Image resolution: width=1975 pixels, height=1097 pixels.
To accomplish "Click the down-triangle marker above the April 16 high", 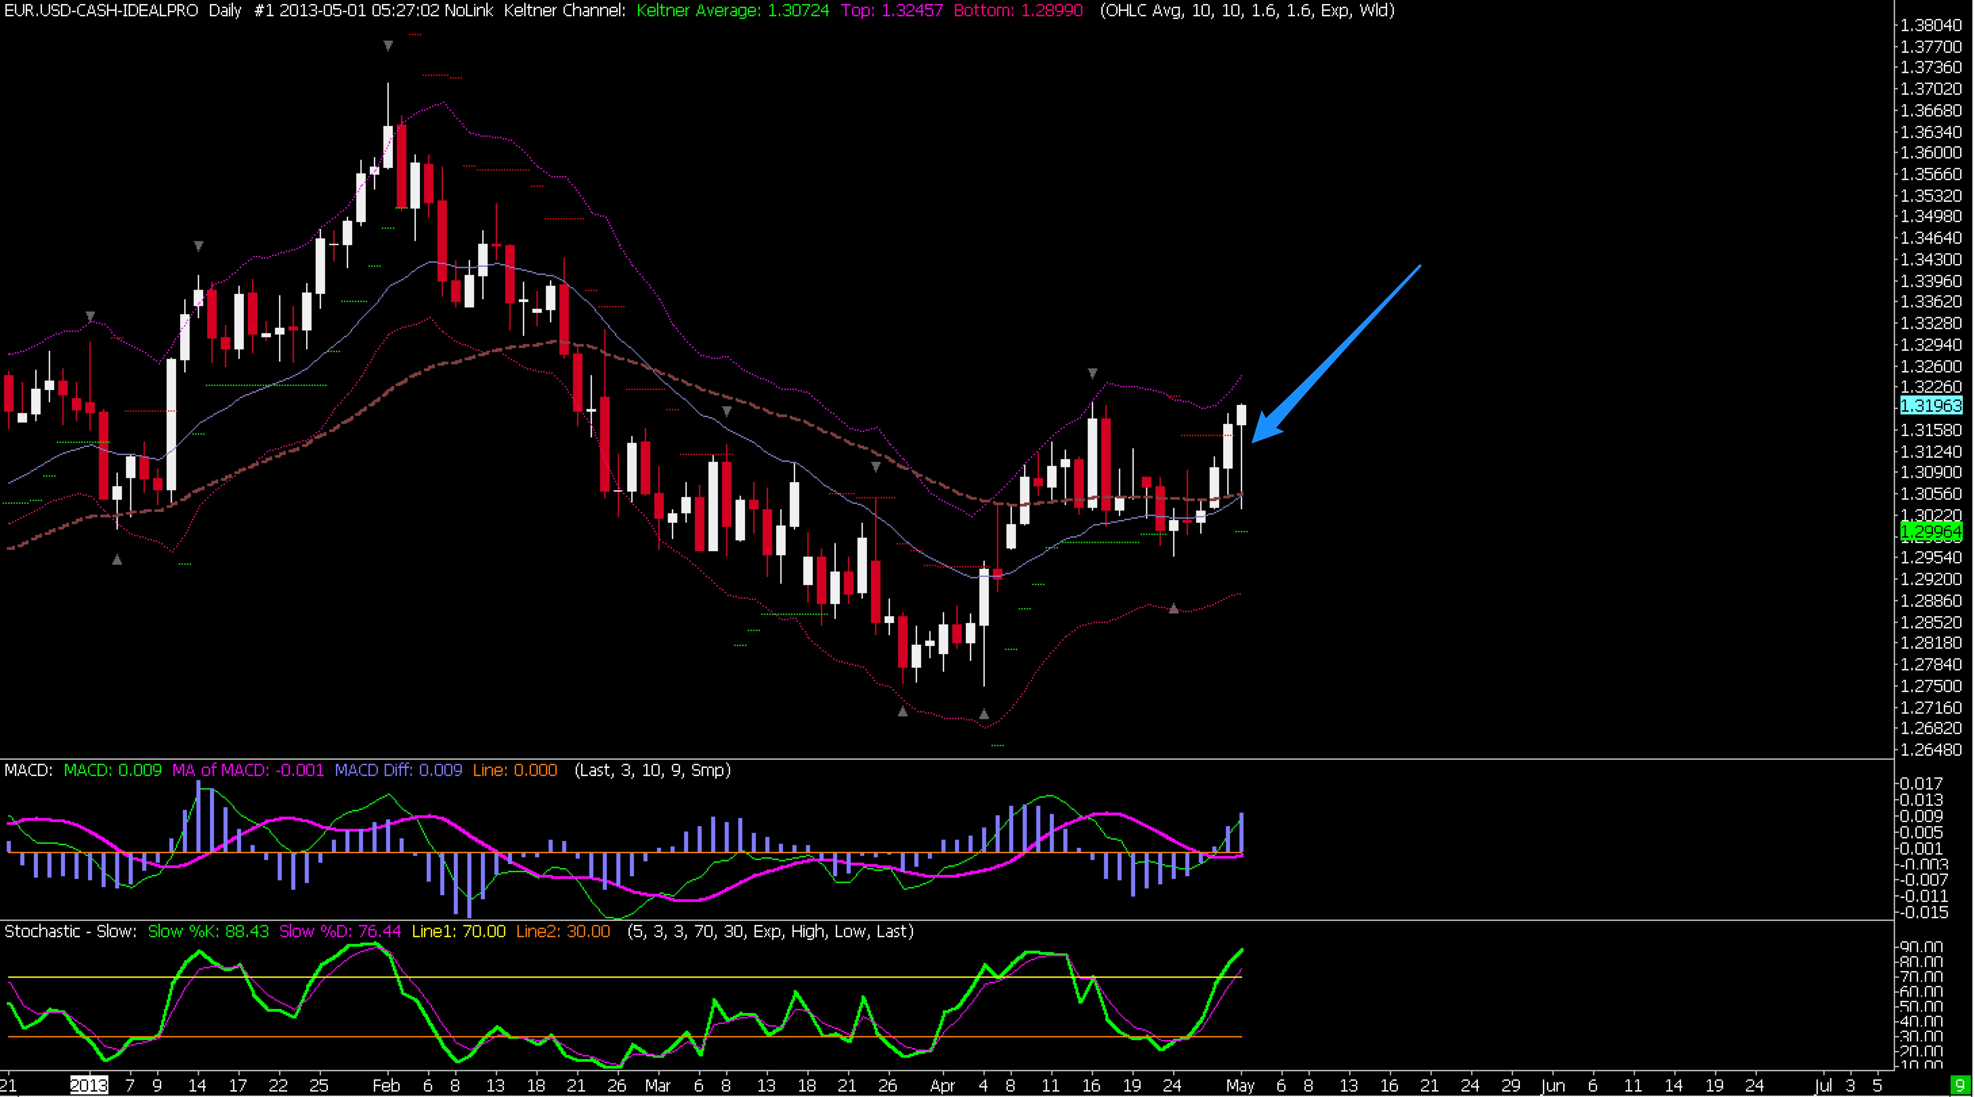I will tap(1092, 373).
